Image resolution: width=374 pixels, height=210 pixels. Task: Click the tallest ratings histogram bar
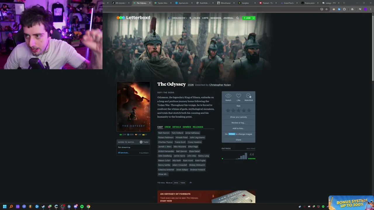click(246, 156)
